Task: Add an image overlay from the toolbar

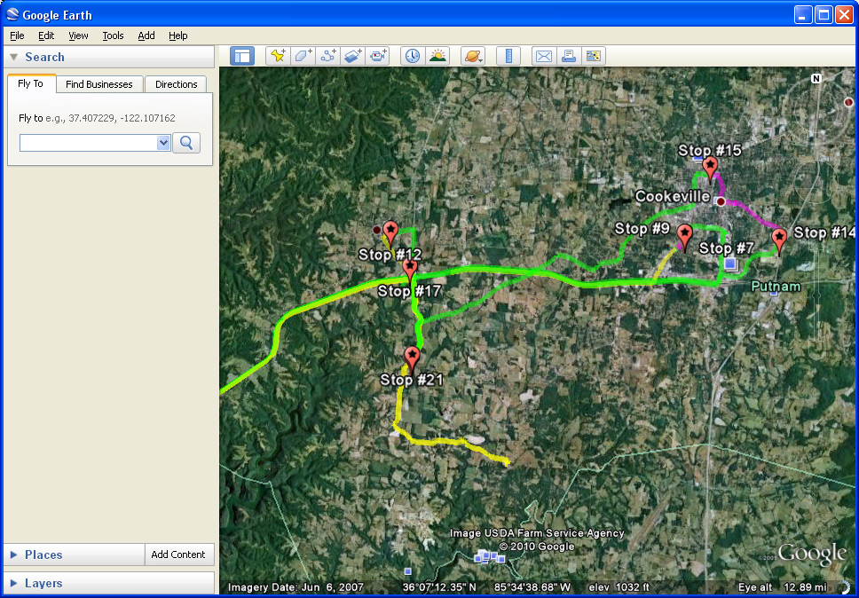Action: tap(352, 56)
